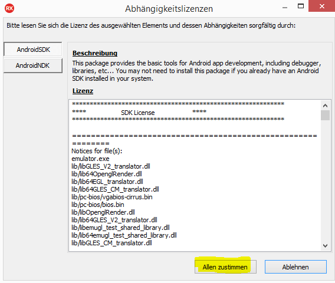Click the 'Bitte lesen Sie' instruction text

pos(151,25)
